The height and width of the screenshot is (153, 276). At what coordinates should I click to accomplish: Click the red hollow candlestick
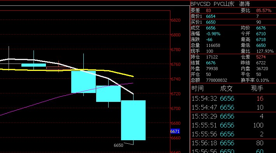[x=58, y=68]
